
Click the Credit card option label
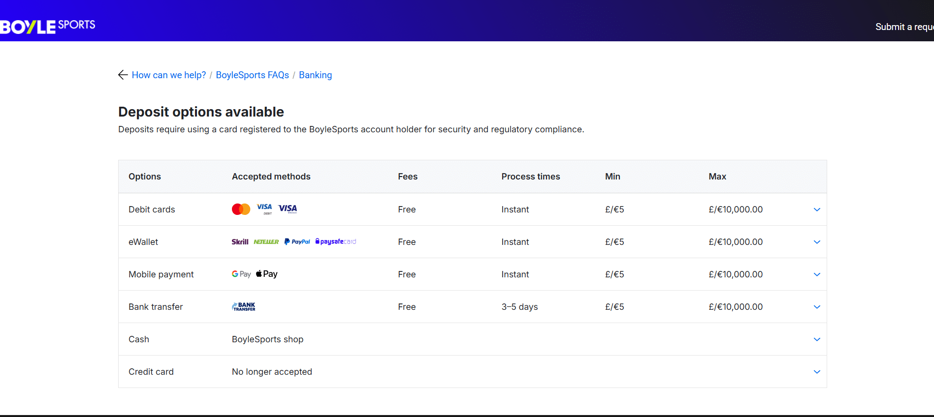pos(151,372)
